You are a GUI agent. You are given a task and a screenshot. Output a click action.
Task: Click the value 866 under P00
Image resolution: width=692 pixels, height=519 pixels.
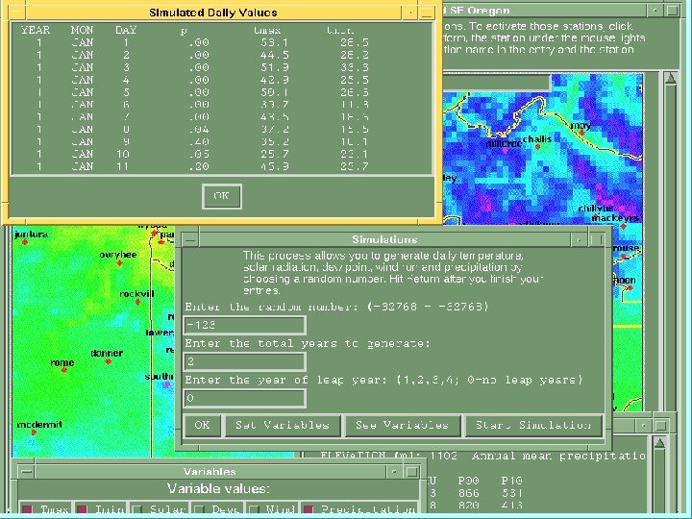(469, 492)
